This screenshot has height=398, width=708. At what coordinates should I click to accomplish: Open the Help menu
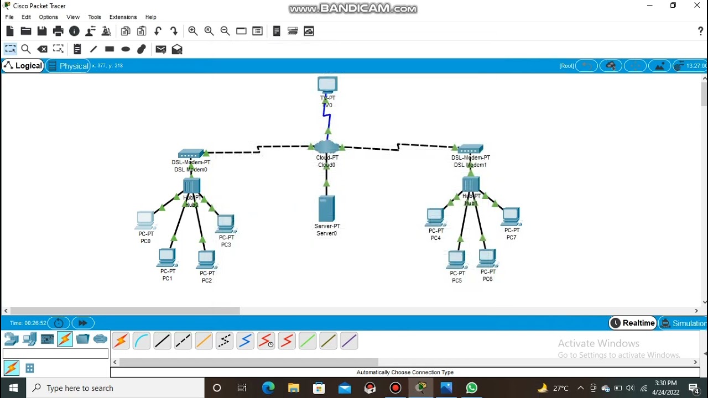pyautogui.click(x=150, y=17)
